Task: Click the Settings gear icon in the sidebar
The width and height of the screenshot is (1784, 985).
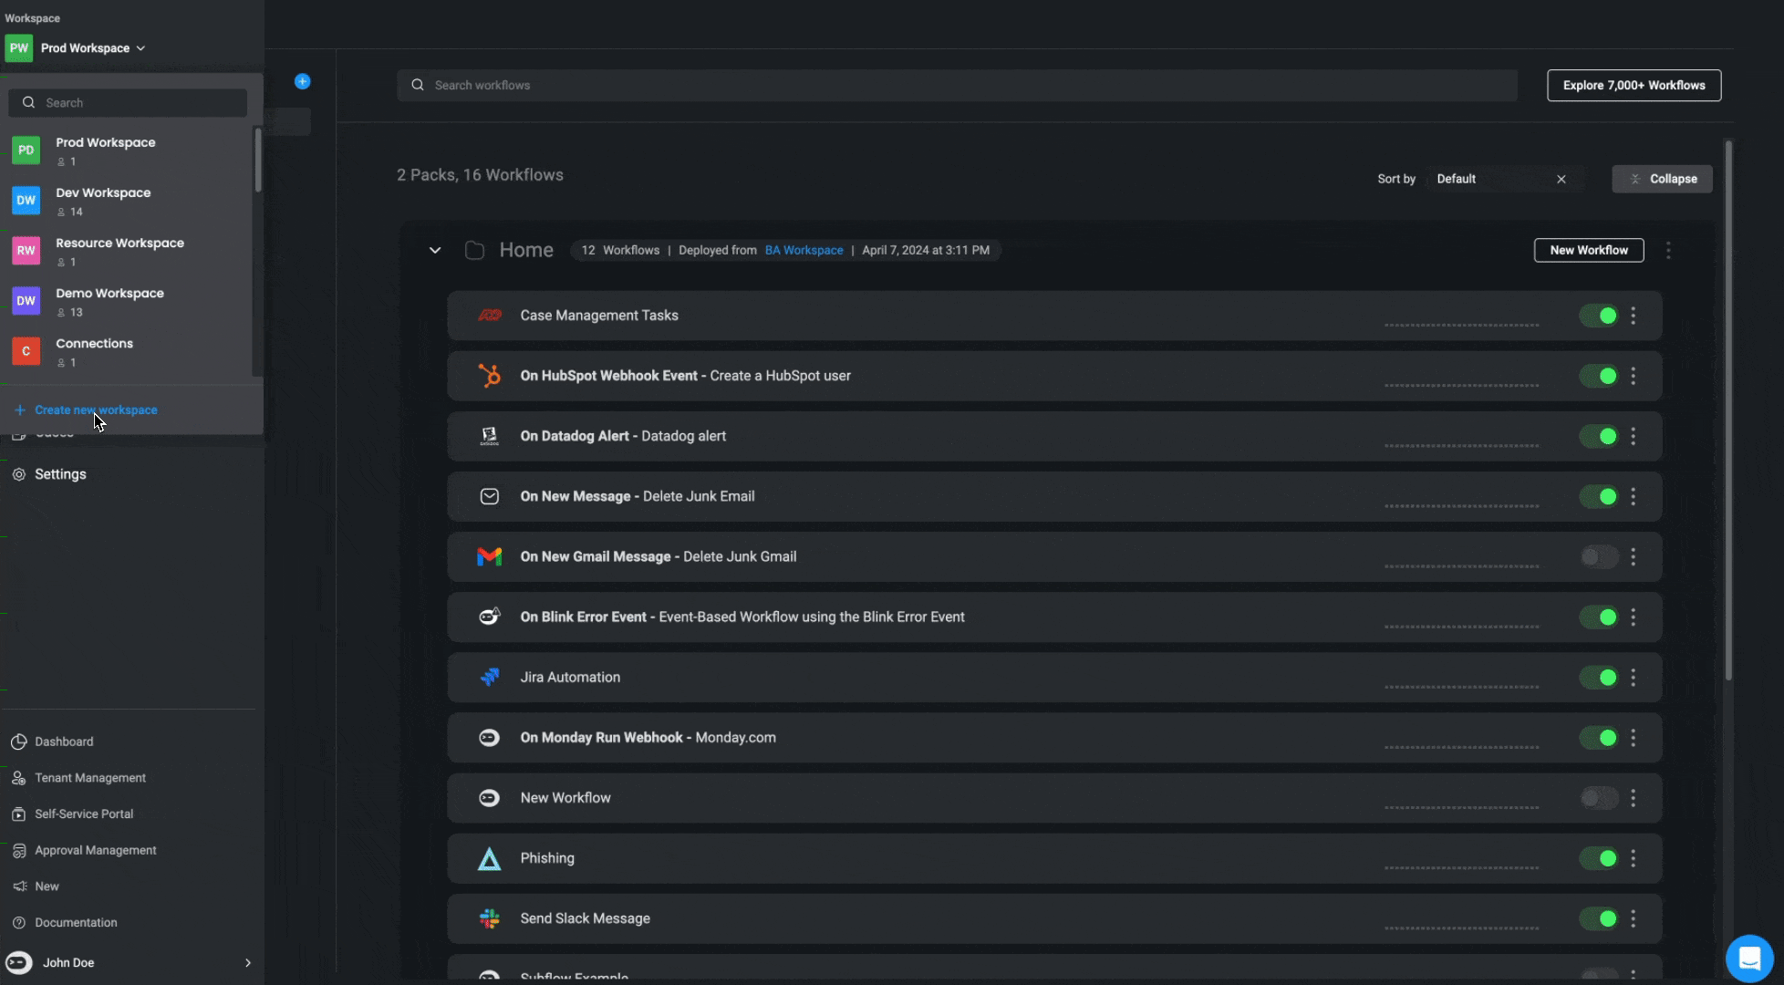Action: [18, 474]
